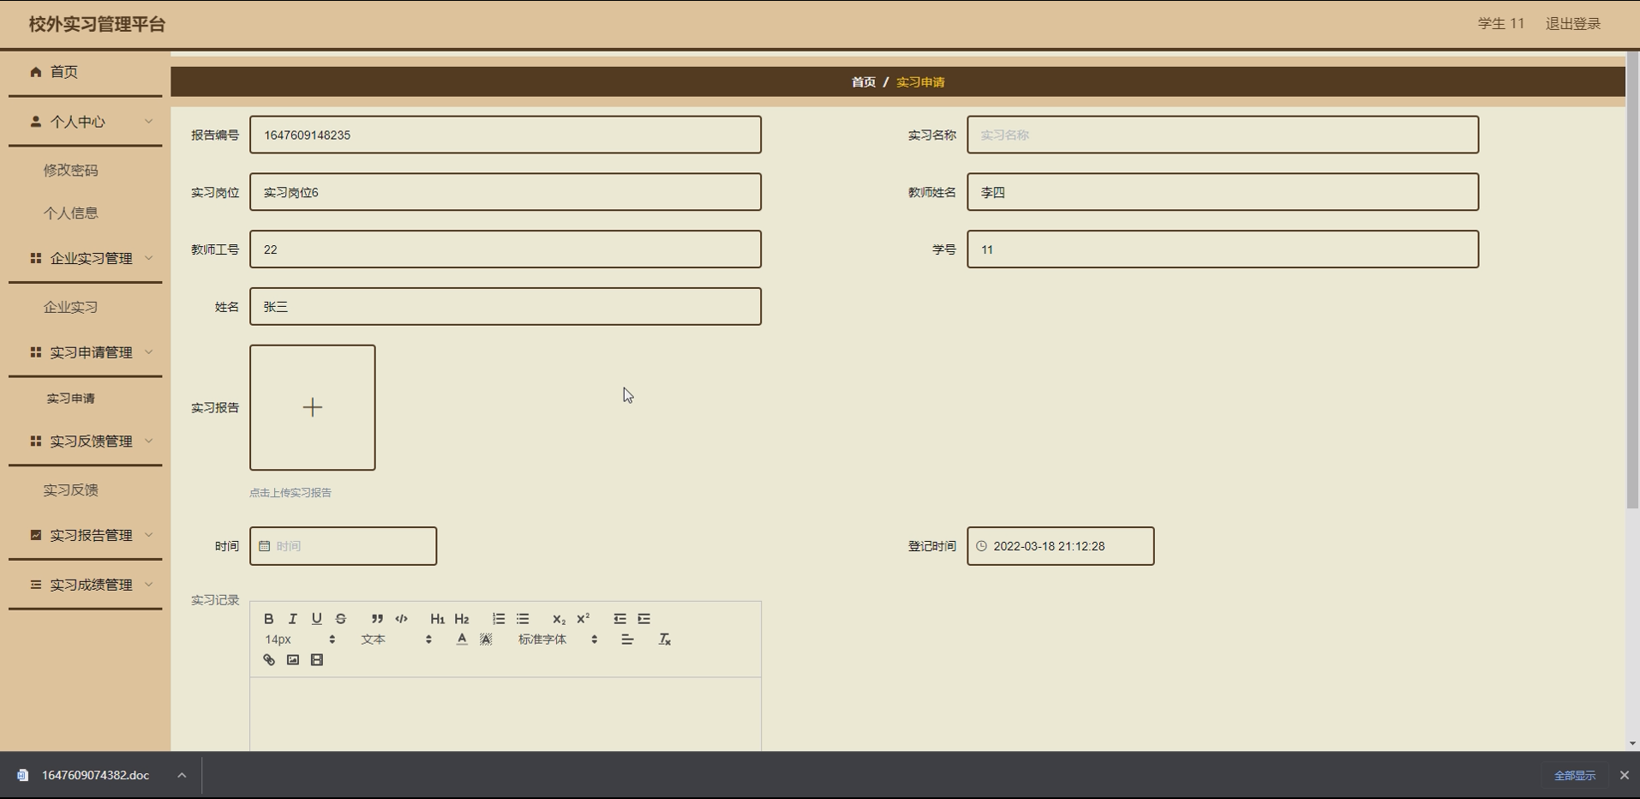Viewport: 1640px width, 799px height.
Task: Insert a code block in the editor
Action: tap(401, 619)
